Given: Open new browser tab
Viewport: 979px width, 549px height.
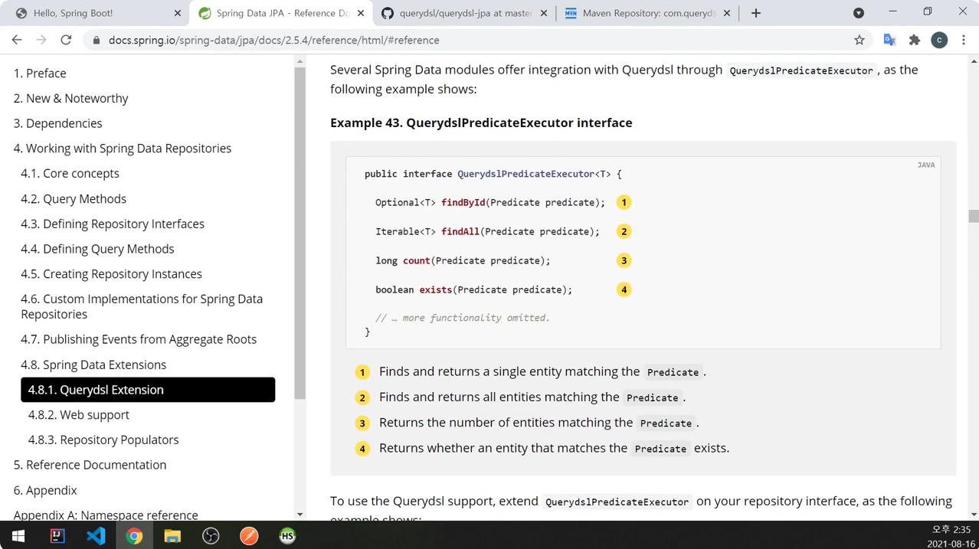Looking at the screenshot, I should (x=756, y=13).
